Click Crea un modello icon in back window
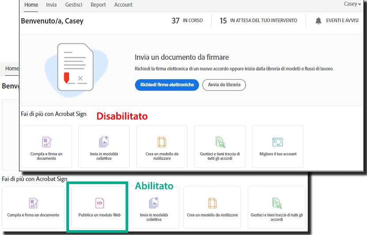 (212, 203)
